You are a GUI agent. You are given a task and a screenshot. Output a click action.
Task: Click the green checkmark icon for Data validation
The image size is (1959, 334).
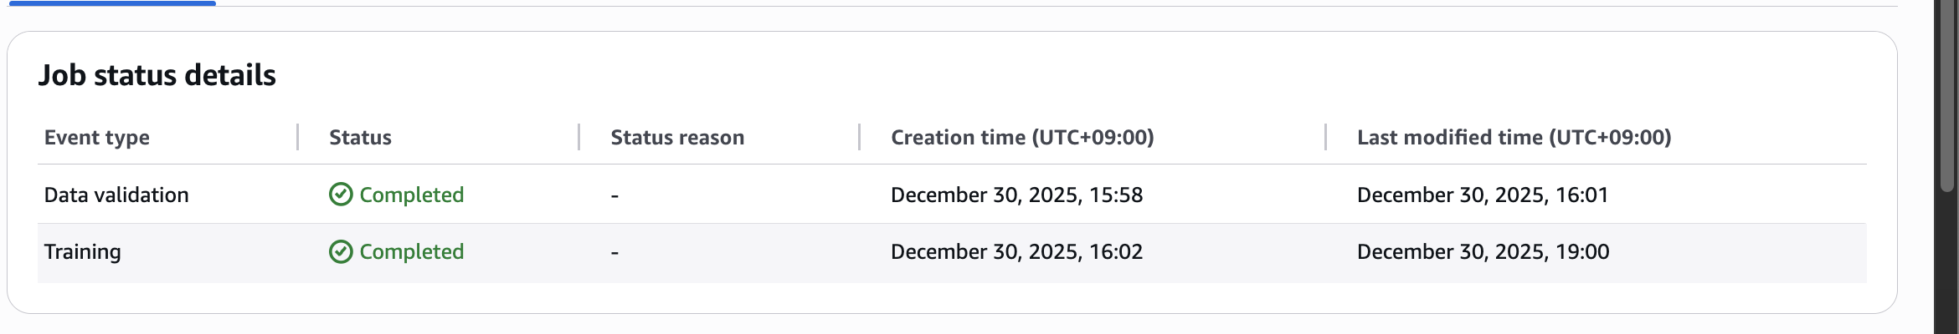click(x=341, y=195)
